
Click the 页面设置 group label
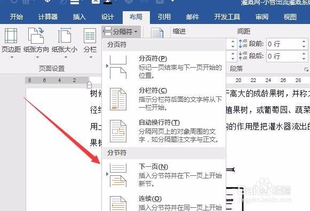point(52,69)
